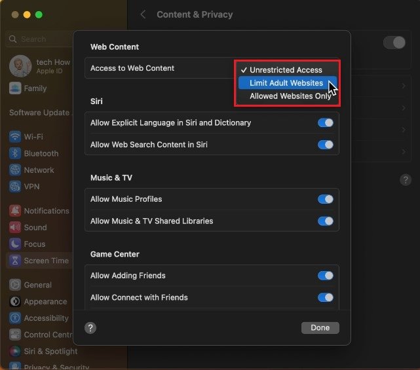Open Privacy & Security hand icon

point(15,366)
